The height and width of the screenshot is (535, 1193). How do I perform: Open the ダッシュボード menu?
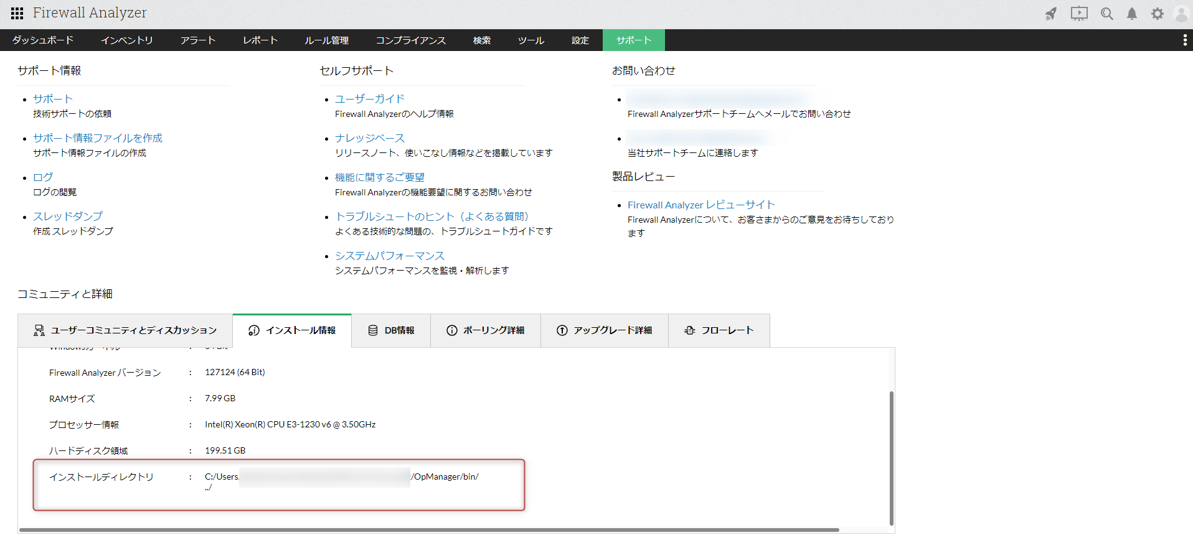pyautogui.click(x=43, y=40)
